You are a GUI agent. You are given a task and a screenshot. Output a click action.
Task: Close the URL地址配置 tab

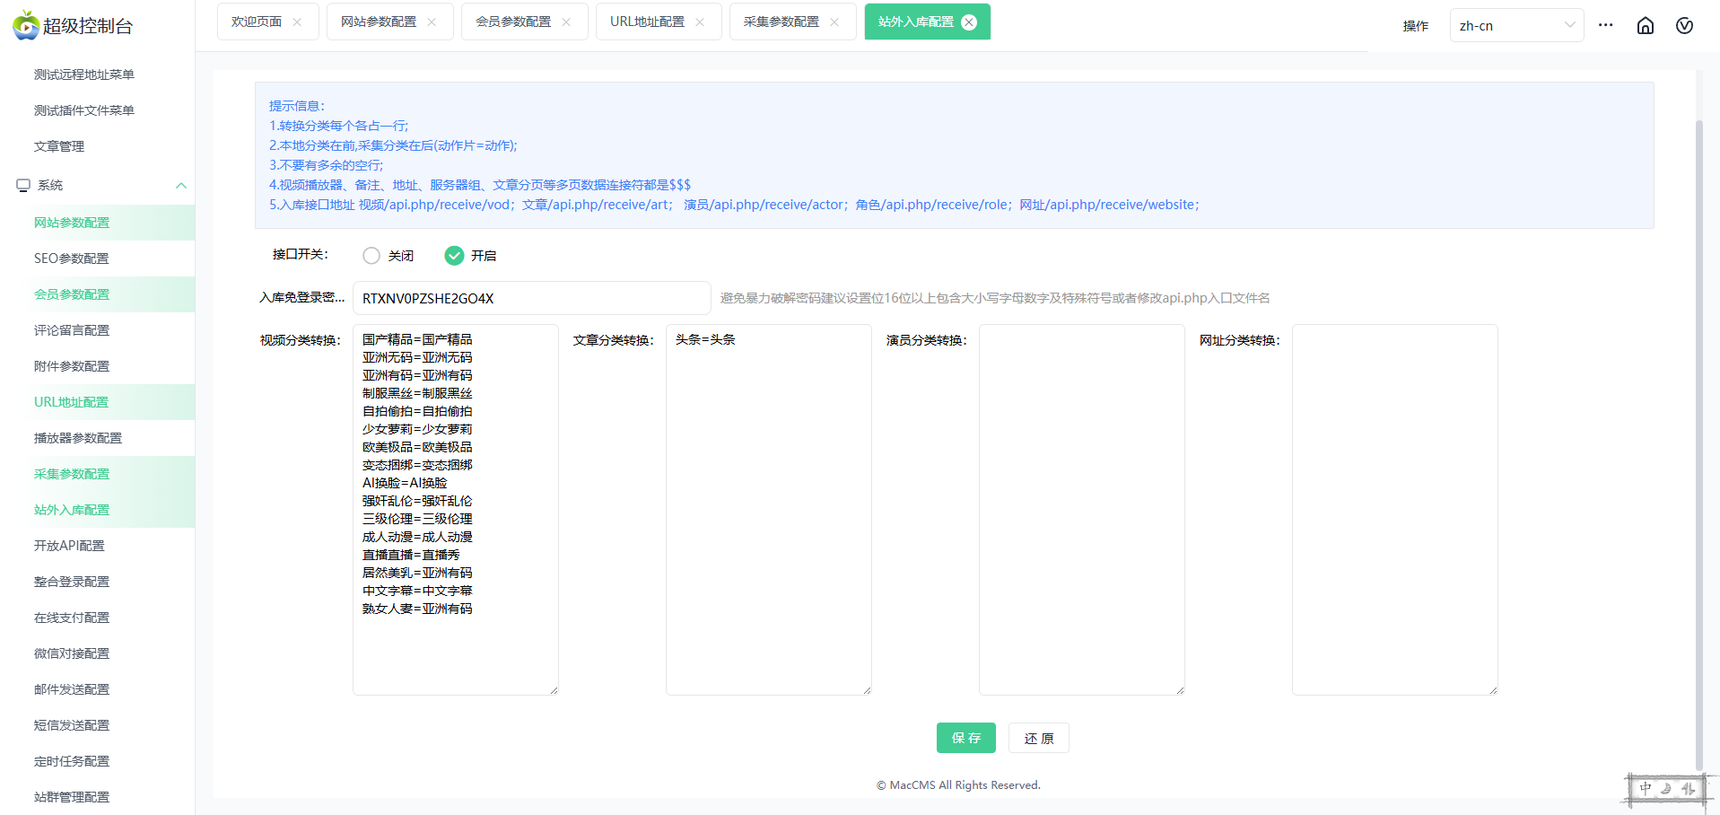click(700, 22)
